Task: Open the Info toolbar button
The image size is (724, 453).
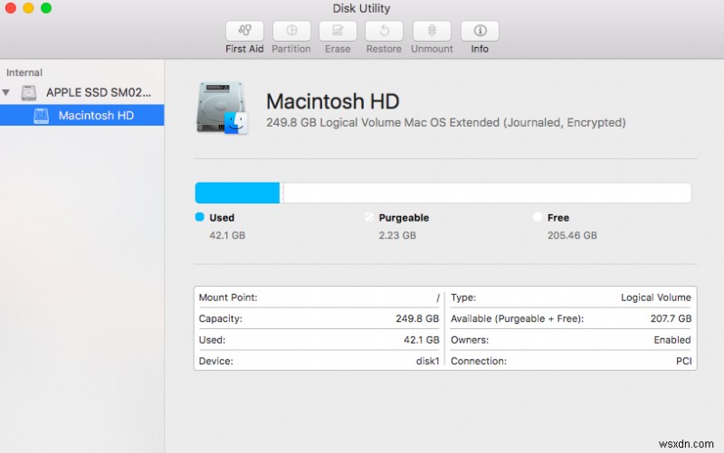Action: click(480, 31)
